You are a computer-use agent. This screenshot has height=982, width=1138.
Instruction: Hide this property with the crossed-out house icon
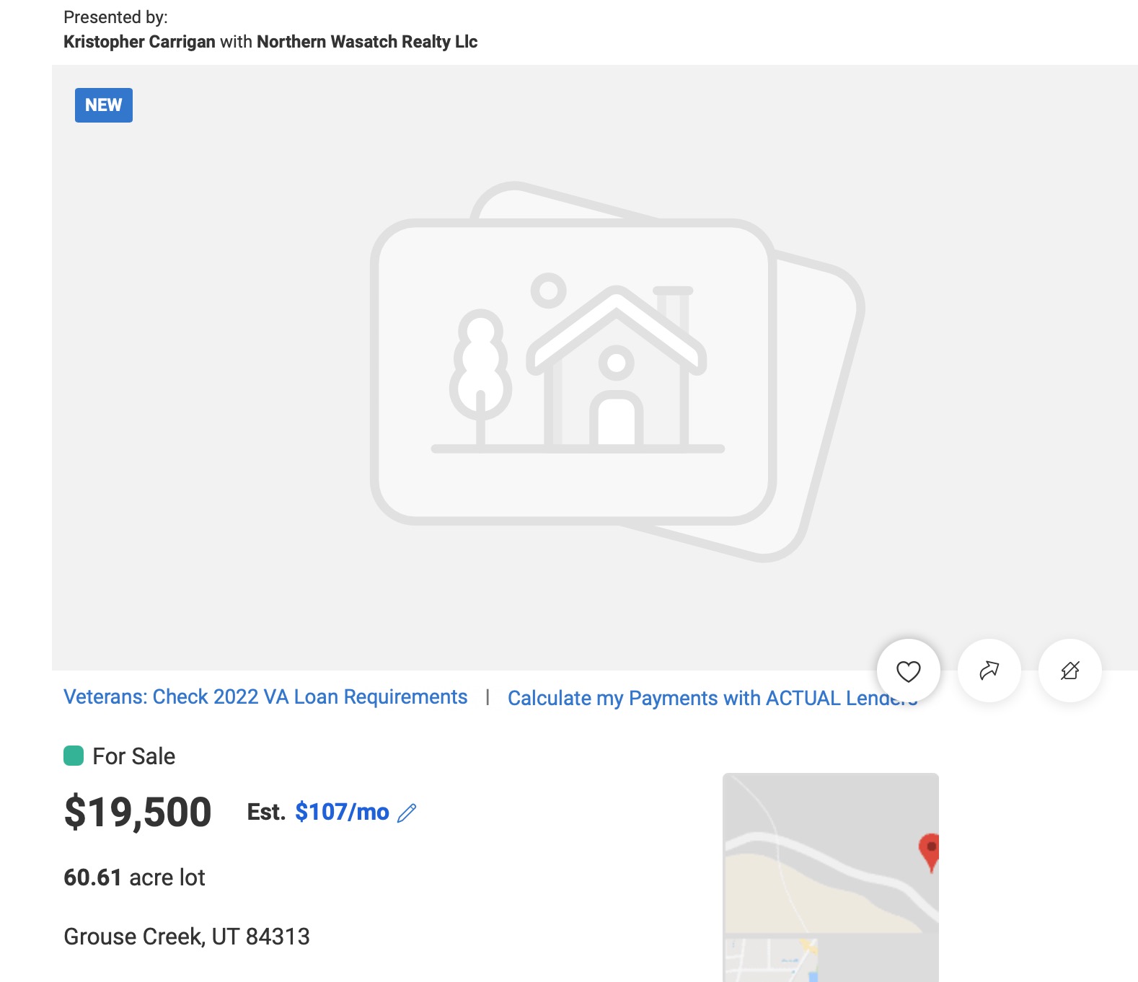tap(1069, 671)
